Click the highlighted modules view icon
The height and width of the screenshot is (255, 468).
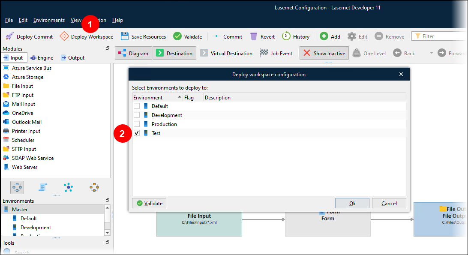[17, 188]
